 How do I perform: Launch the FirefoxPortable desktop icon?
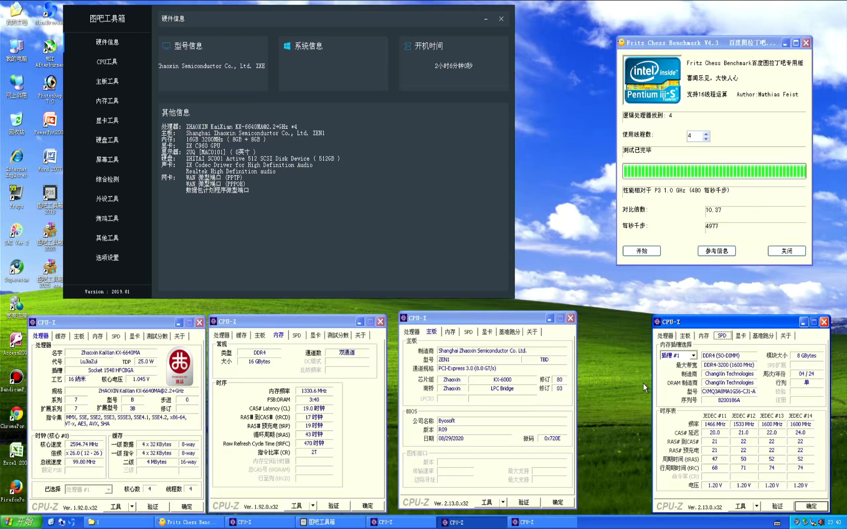[14, 490]
